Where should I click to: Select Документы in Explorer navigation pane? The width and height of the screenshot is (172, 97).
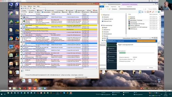point(107,30)
